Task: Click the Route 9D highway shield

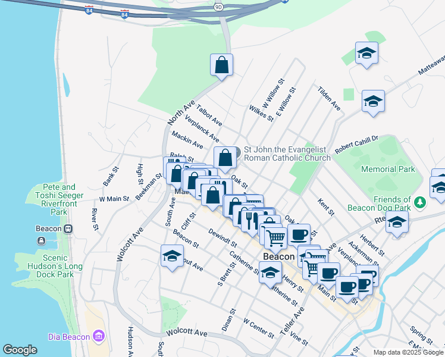Action: tap(218, 7)
